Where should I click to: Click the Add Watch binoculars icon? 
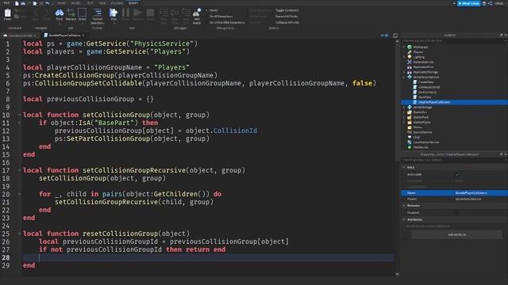point(197,13)
